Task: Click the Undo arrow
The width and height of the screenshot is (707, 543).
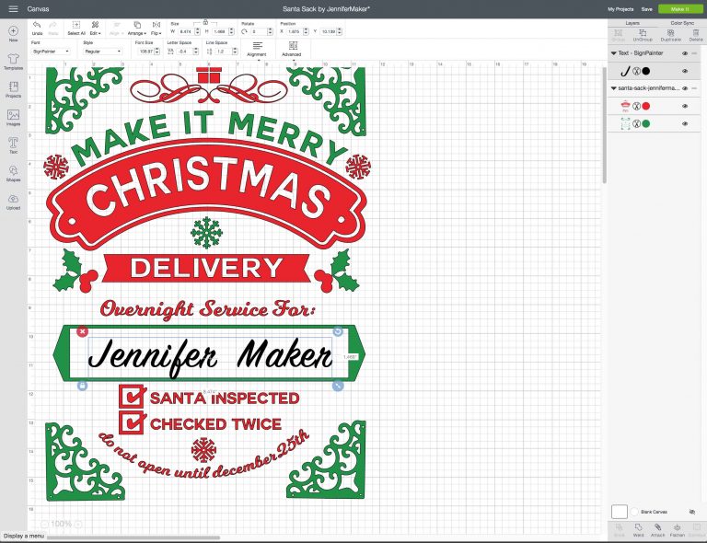Action: tap(37, 28)
